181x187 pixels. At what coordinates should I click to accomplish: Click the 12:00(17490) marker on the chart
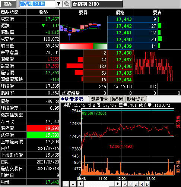[121, 146]
